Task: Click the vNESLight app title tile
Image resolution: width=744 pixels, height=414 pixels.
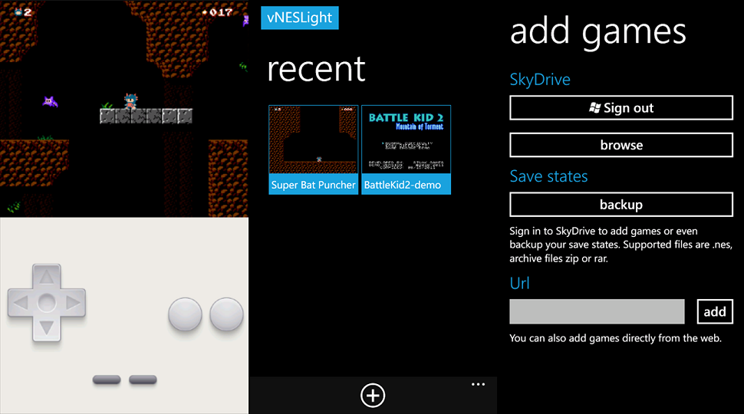Action: pos(299,18)
